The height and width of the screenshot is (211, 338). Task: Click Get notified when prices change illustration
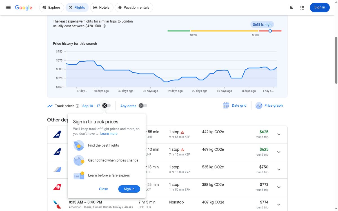point(79,160)
